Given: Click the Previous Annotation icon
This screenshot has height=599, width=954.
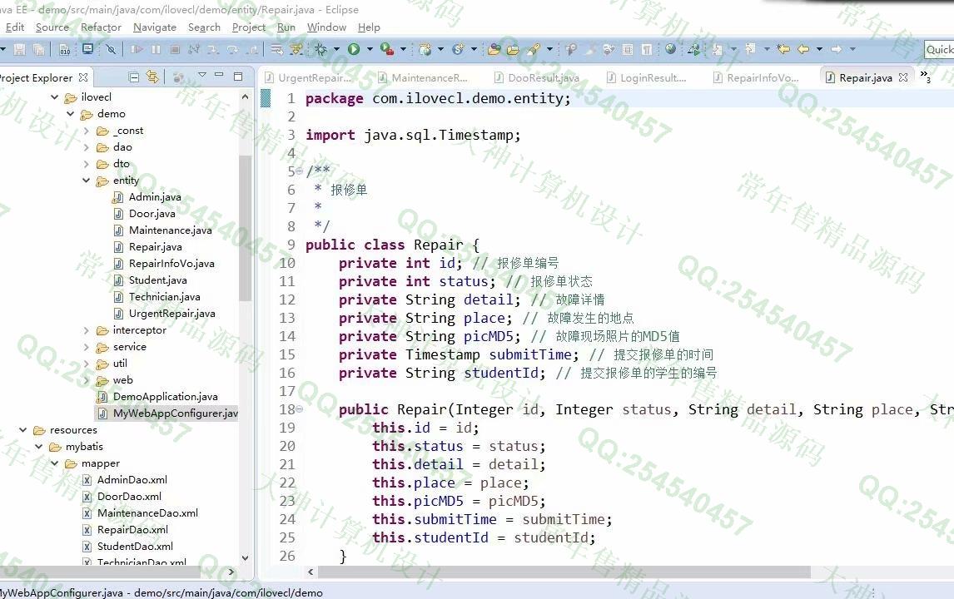Looking at the screenshot, I should point(750,49).
